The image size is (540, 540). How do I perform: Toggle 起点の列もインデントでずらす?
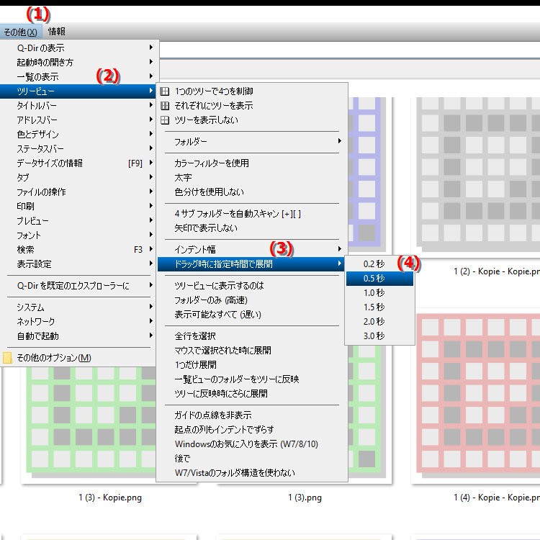click(x=252, y=430)
